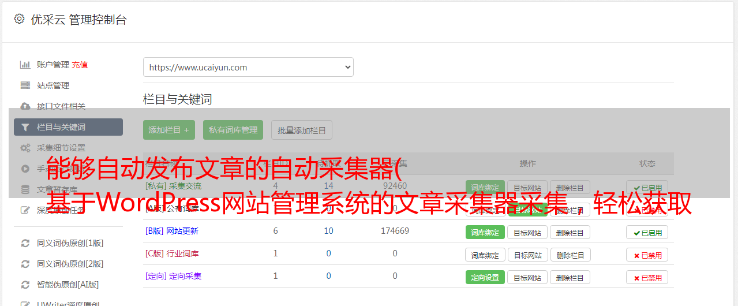Screen dimensions: 738x306
Task: Click the 定向设置 button
Action: (x=485, y=277)
